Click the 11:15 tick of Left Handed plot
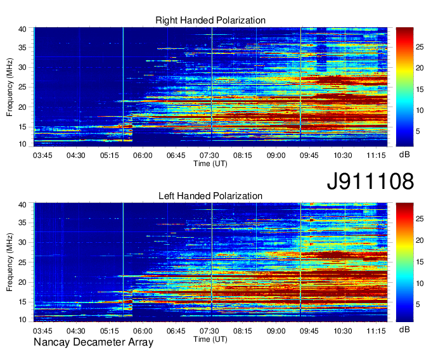Image resolution: width=431 pixels, height=350 pixels. 376,331
